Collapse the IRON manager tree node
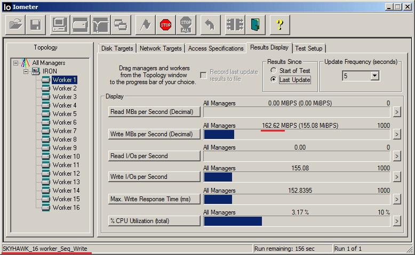 (25, 71)
